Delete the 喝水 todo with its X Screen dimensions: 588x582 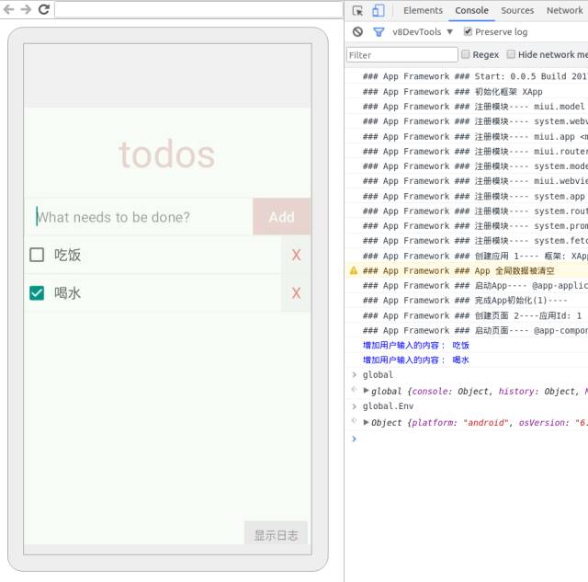296,293
